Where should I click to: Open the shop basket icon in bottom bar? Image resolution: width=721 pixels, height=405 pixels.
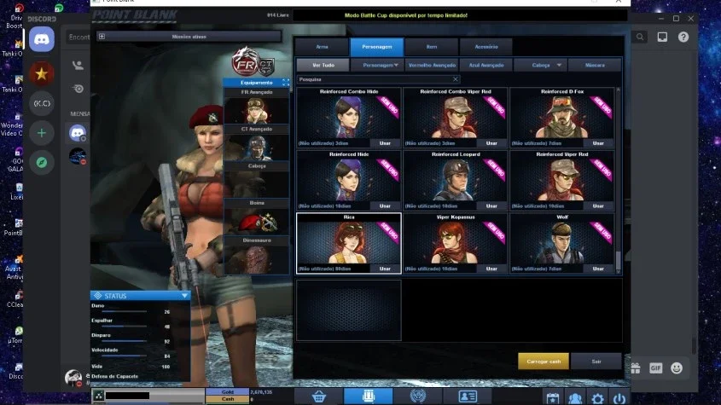click(318, 396)
